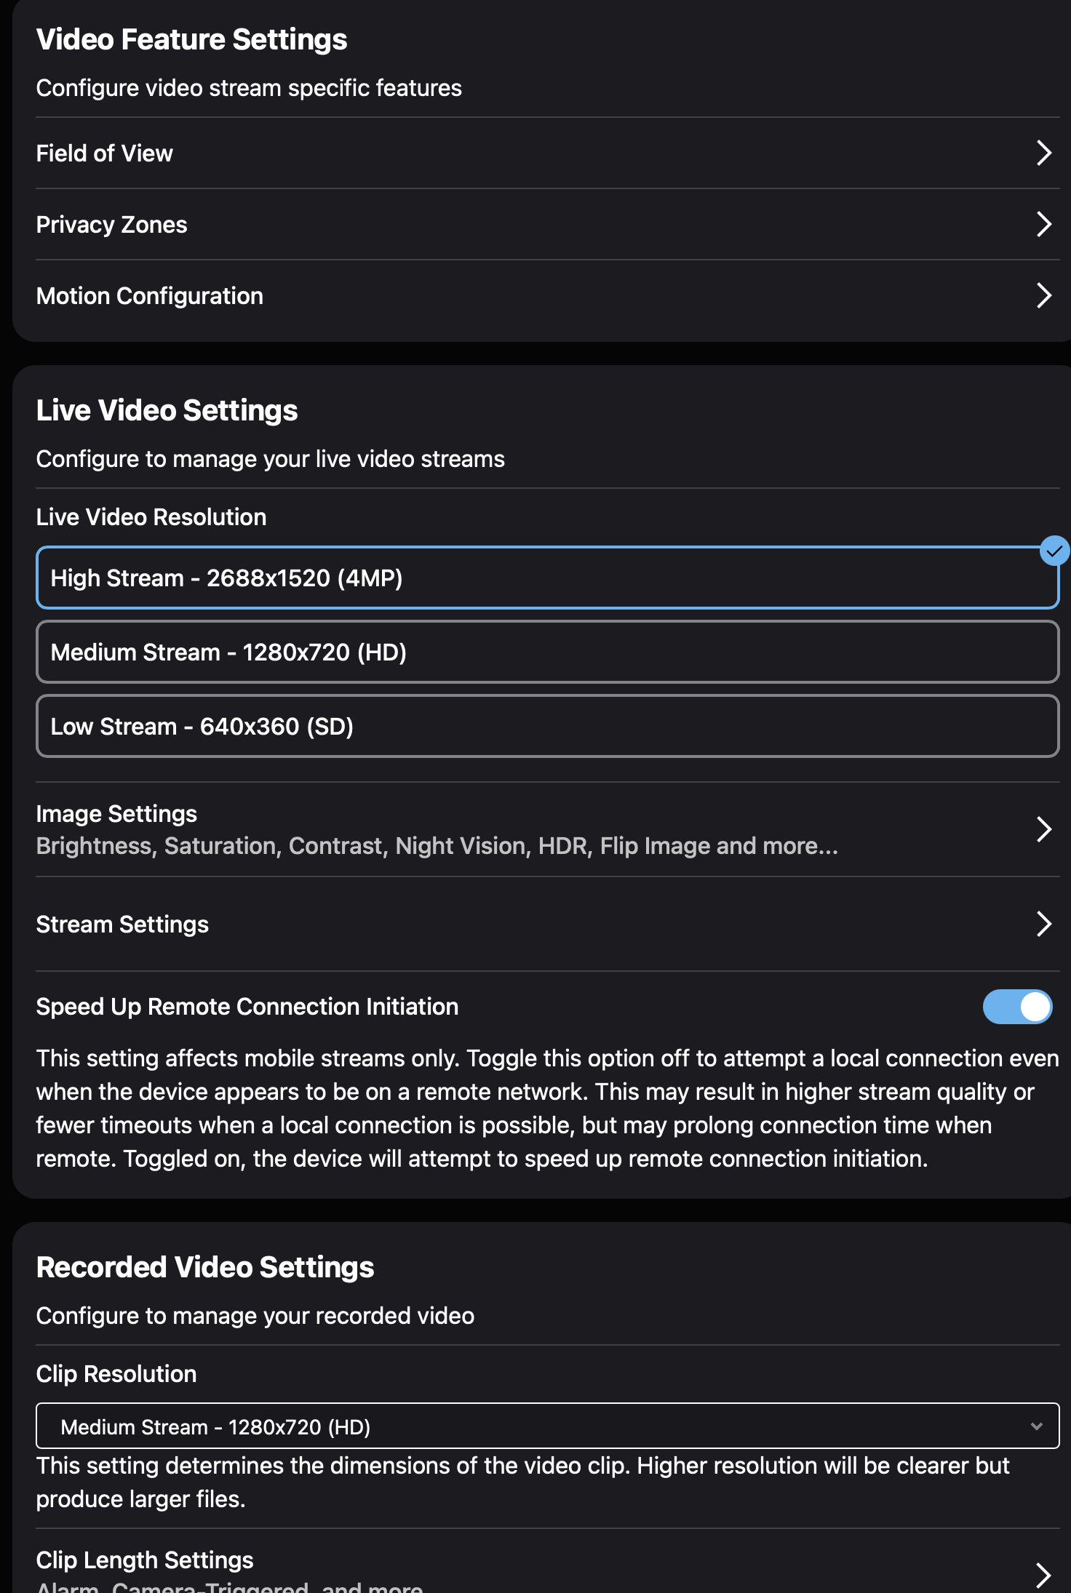Disable Speed Up Remote Connection Initiation toggle
This screenshot has height=1593, width=1071.
(1017, 1007)
